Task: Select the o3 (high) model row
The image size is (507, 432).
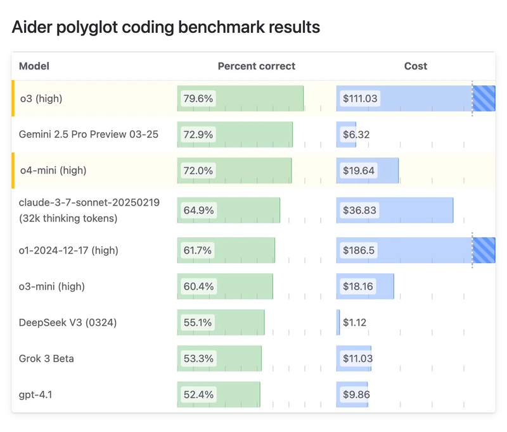Action: [253, 99]
